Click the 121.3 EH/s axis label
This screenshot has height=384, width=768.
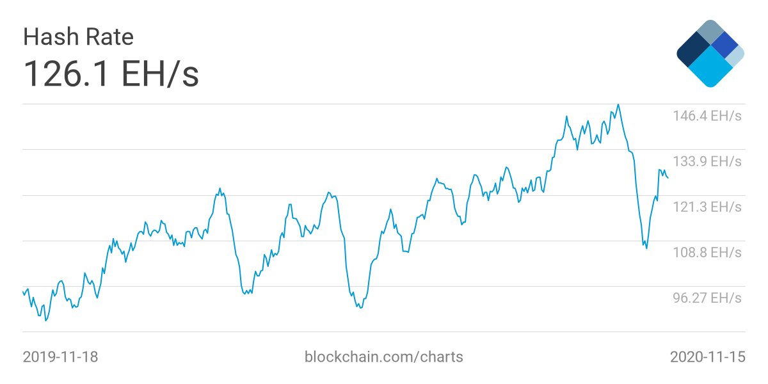point(707,207)
